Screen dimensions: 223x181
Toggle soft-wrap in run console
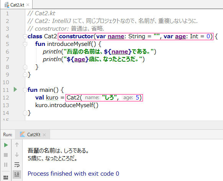click(17, 165)
